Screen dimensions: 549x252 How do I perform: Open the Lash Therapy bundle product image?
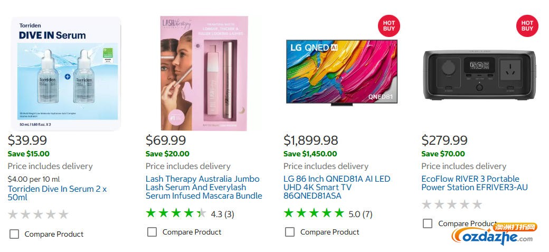pyautogui.click(x=204, y=74)
